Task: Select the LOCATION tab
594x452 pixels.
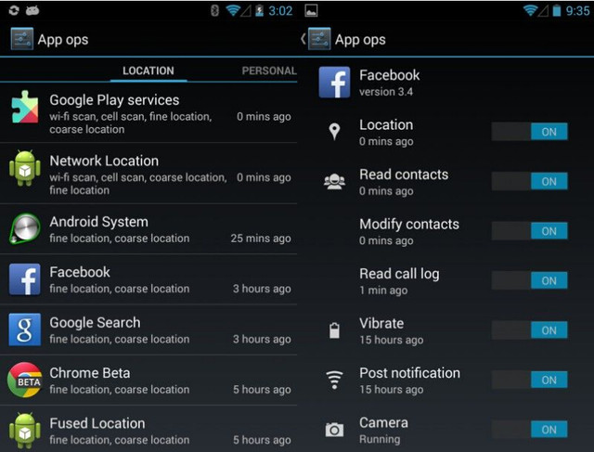Action: (148, 71)
